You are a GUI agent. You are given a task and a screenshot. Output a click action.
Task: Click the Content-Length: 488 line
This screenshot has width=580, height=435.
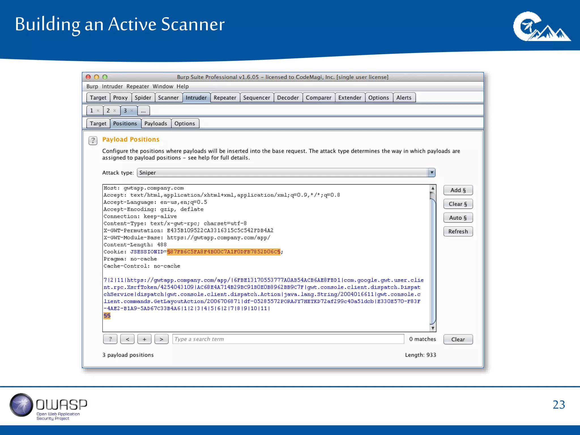click(x=135, y=245)
